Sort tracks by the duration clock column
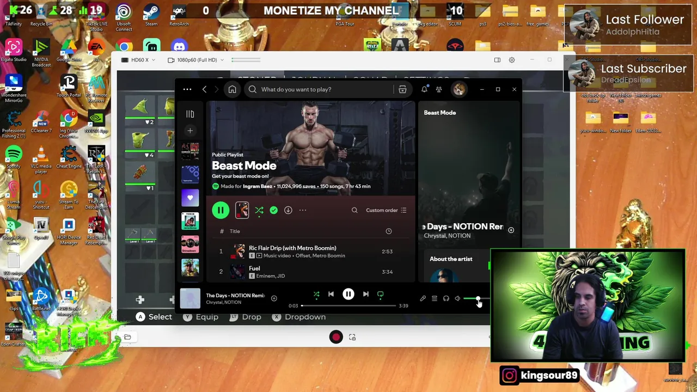697x392 pixels. click(388, 231)
